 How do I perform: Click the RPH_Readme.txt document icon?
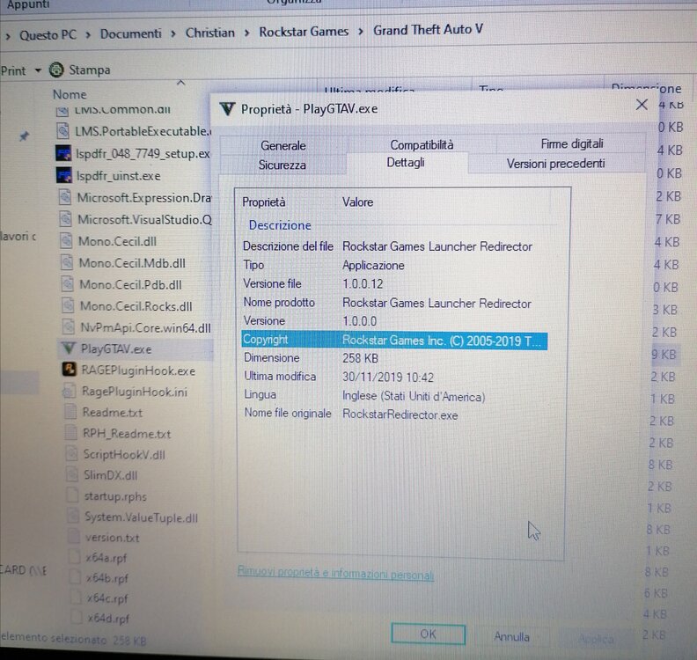coord(70,433)
